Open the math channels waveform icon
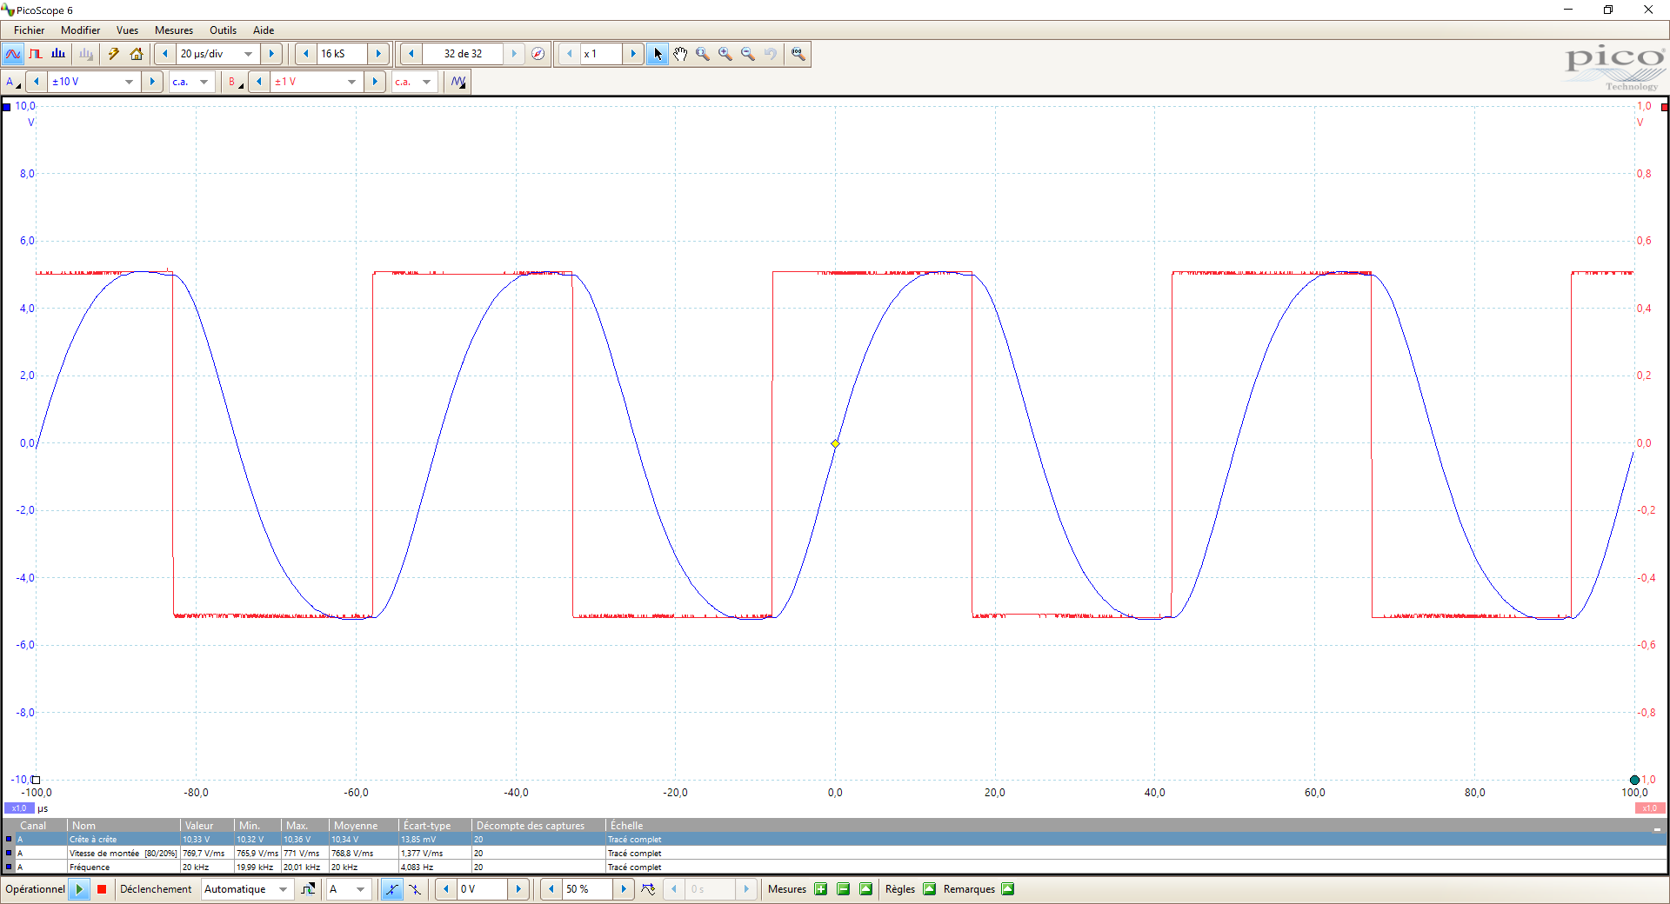This screenshot has width=1670, height=904. (x=458, y=82)
